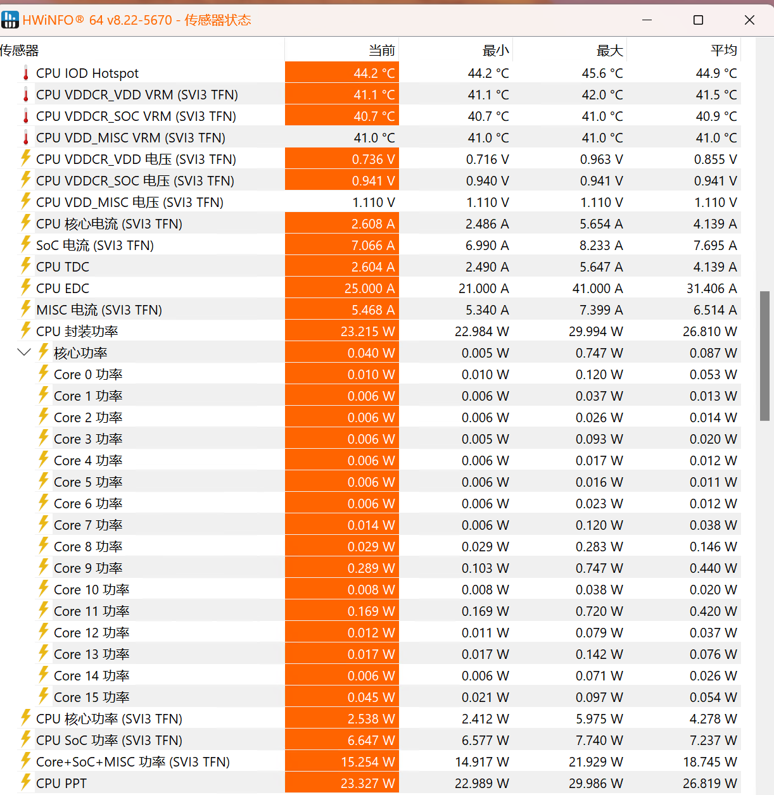Click lightning icon for SoC 电流 row
The height and width of the screenshot is (795, 774).
[26, 245]
